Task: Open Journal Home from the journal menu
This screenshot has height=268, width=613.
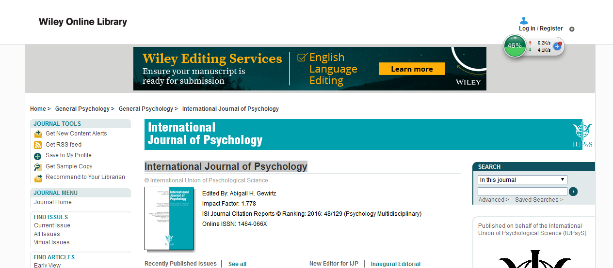Action: point(52,202)
